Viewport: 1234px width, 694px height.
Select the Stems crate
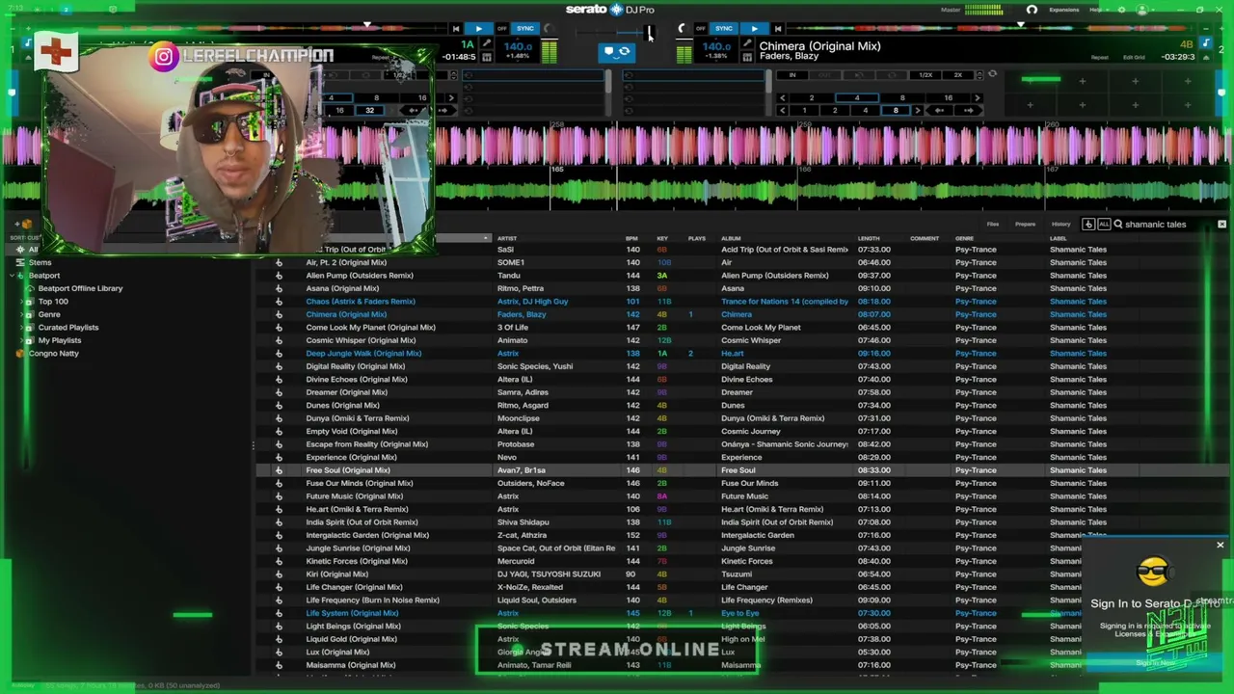click(40, 262)
